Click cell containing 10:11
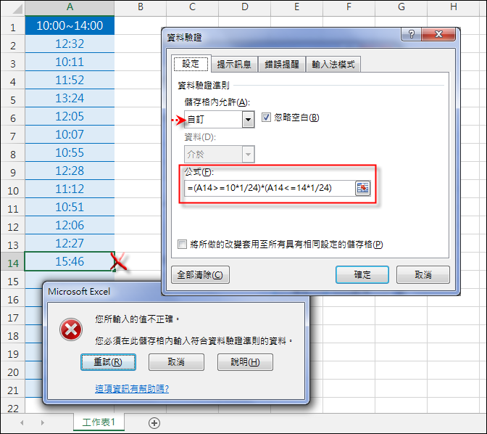487x434 pixels. point(70,62)
